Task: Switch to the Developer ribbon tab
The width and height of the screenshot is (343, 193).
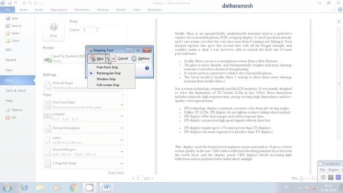Action: coord(154,10)
